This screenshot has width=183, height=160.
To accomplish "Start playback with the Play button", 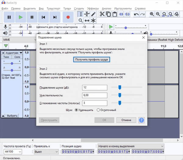I will pyautogui.click(x=20, y=17).
